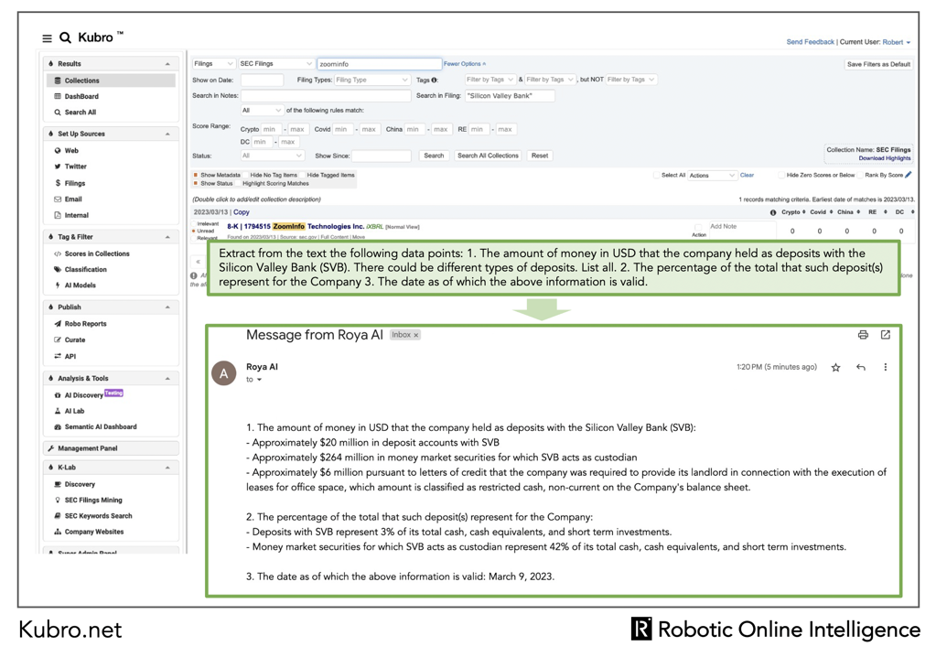Mark the ZoomInfo filing as Irrelevant
Screen dimensions: 936x657
pyautogui.click(x=194, y=224)
